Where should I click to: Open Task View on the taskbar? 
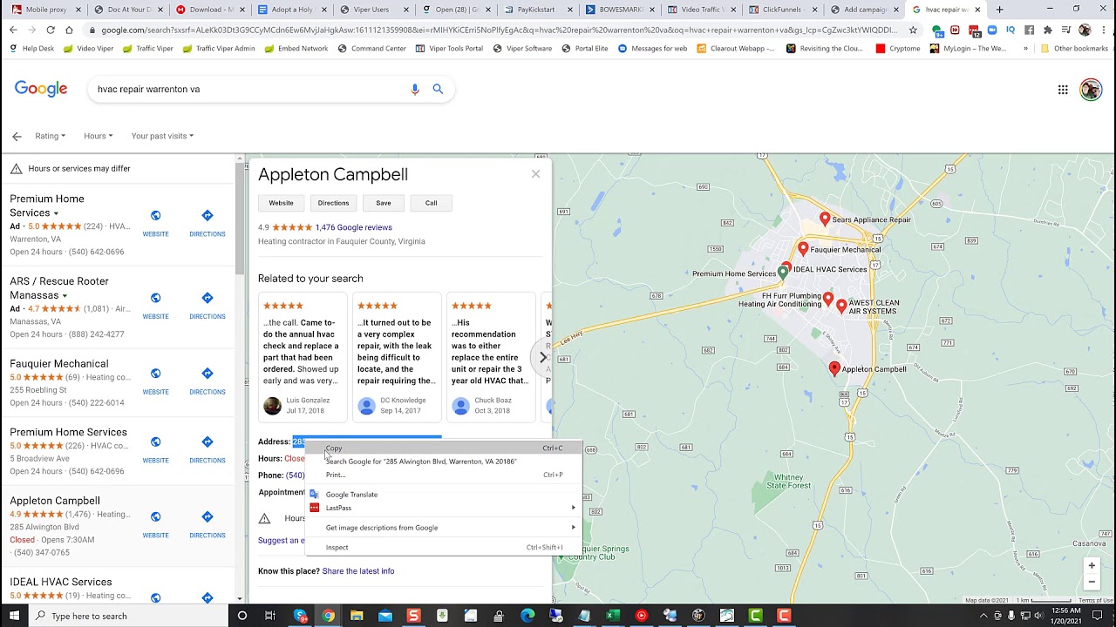(x=270, y=616)
